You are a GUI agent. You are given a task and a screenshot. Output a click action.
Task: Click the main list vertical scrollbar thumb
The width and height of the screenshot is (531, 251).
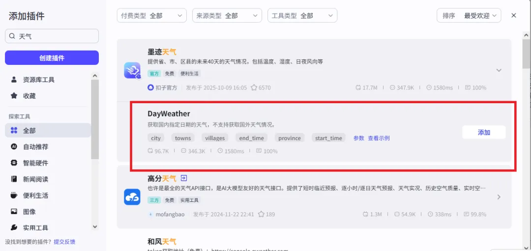(526, 54)
